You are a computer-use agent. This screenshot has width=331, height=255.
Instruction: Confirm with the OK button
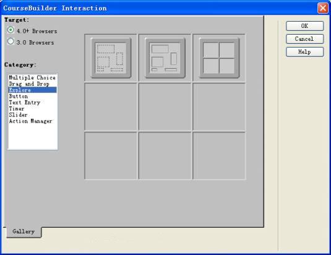pyautogui.click(x=304, y=26)
